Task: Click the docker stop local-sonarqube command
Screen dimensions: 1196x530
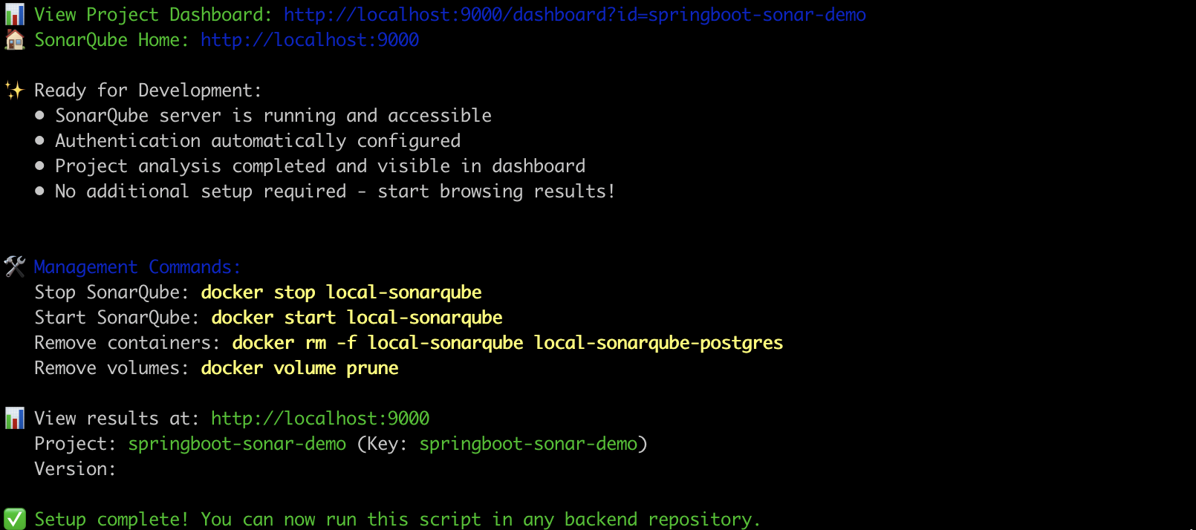Action: coord(341,292)
